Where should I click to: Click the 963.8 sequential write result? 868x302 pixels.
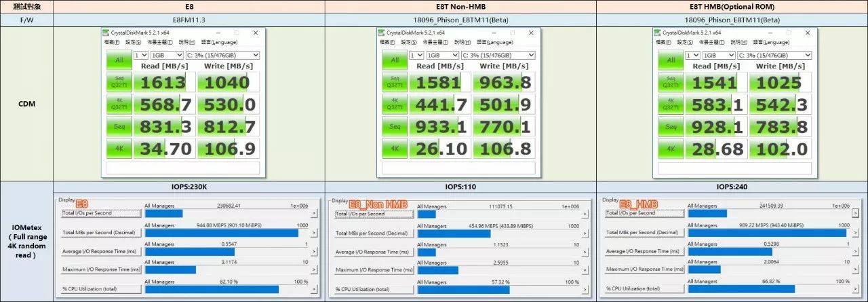coord(505,82)
